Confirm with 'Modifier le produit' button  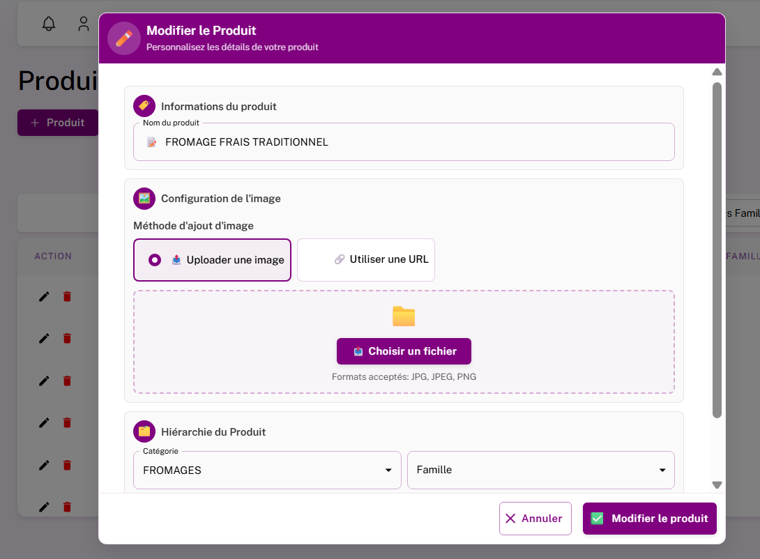pyautogui.click(x=649, y=519)
